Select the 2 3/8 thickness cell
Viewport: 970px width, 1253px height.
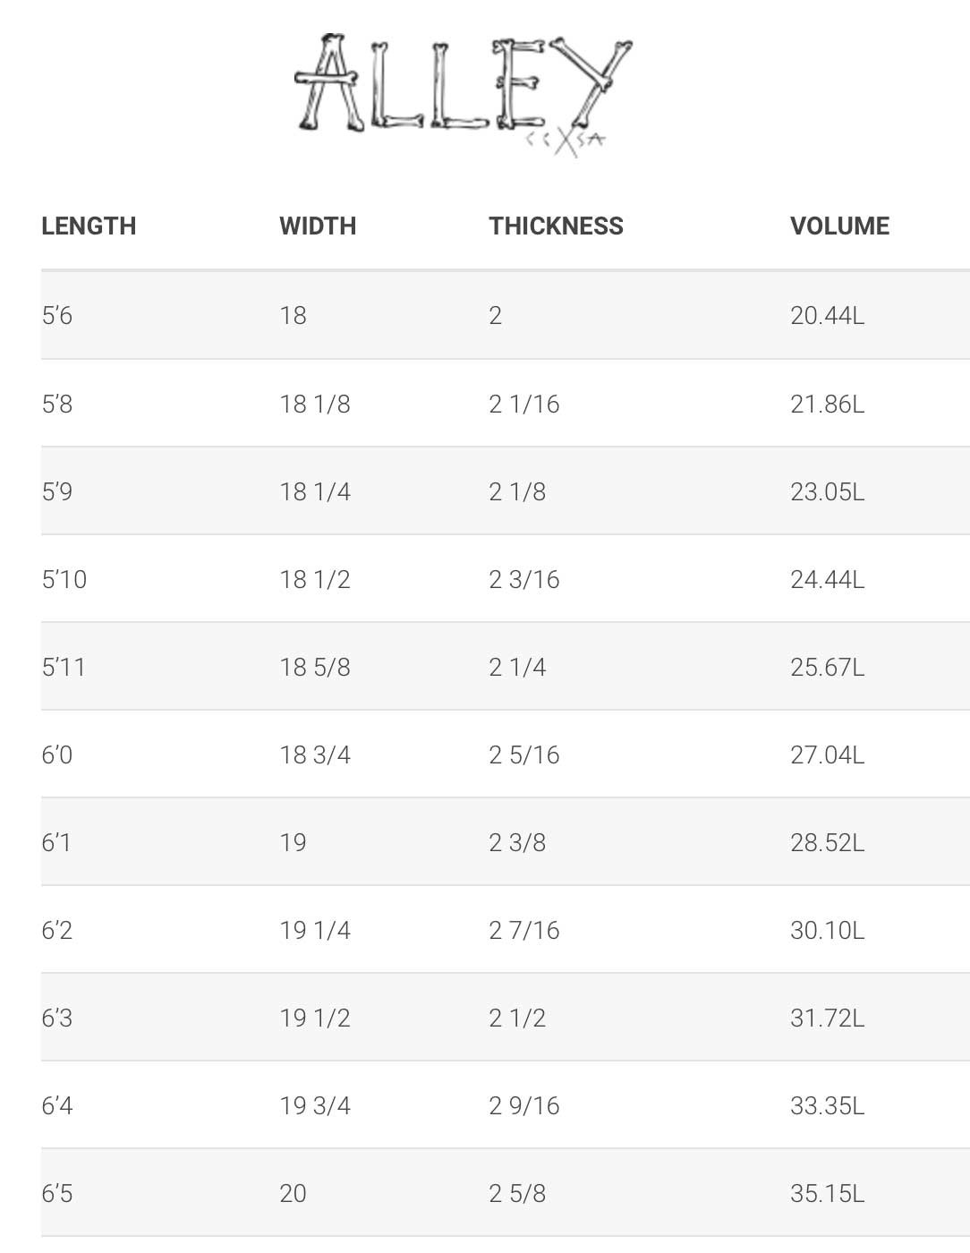517,842
